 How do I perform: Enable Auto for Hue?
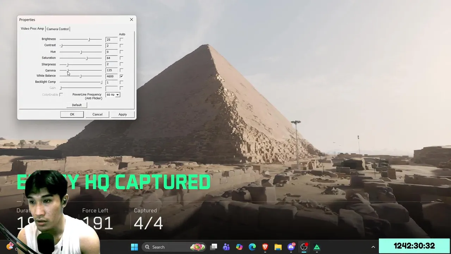pyautogui.click(x=121, y=52)
